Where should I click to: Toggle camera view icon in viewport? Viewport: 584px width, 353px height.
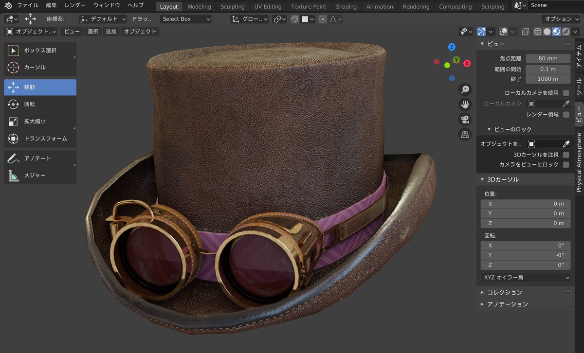pos(465,120)
